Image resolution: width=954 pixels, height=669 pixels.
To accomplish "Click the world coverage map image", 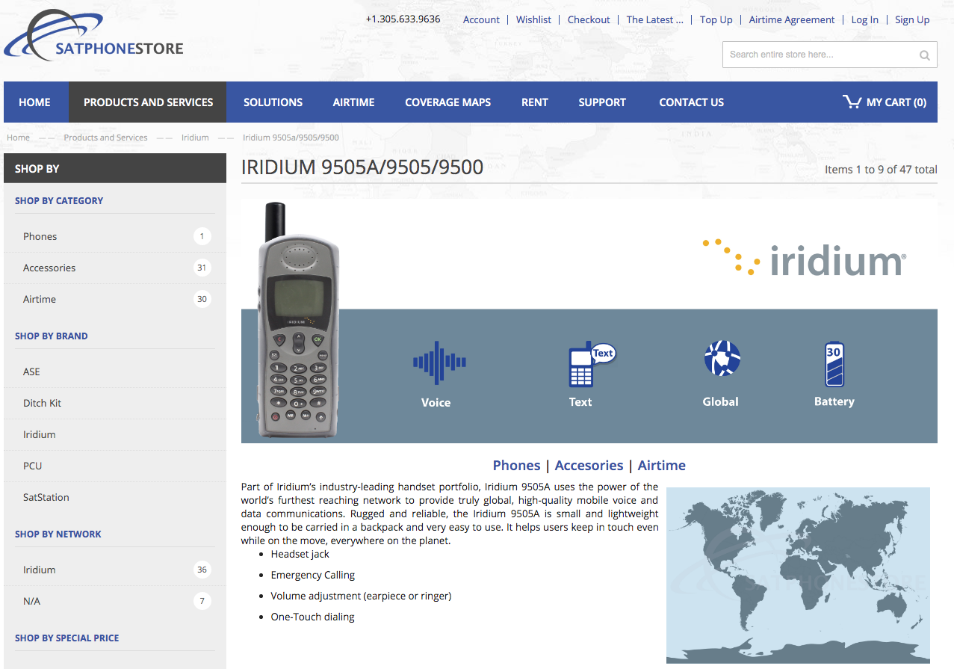I will click(798, 575).
